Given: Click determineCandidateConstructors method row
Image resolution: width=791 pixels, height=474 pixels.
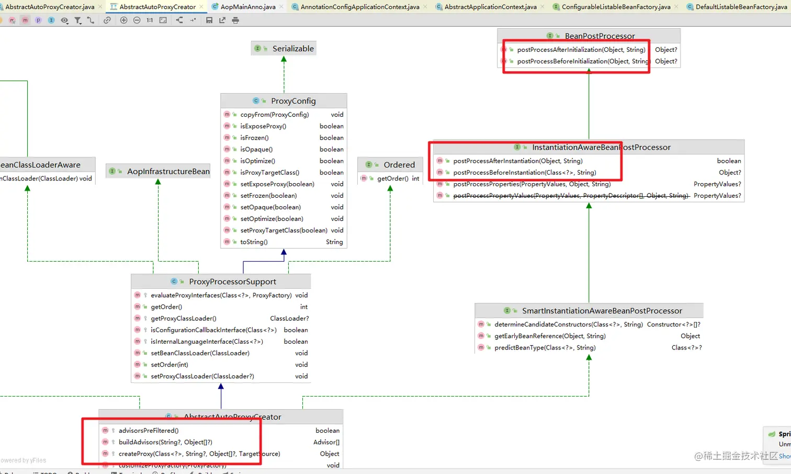Looking at the screenshot, I should pyautogui.click(x=589, y=324).
